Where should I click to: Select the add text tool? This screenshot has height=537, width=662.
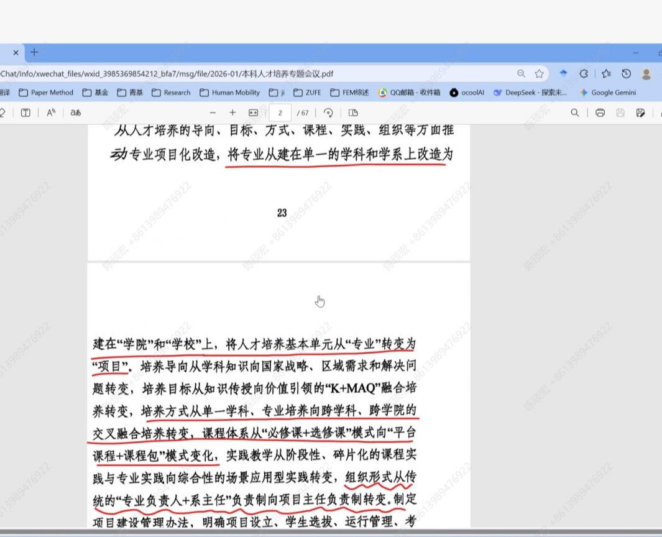pyautogui.click(x=25, y=112)
